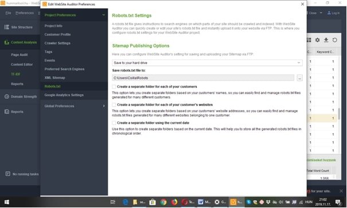
Task: Enable separate folder using the current date
Action: pyautogui.click(x=114, y=123)
